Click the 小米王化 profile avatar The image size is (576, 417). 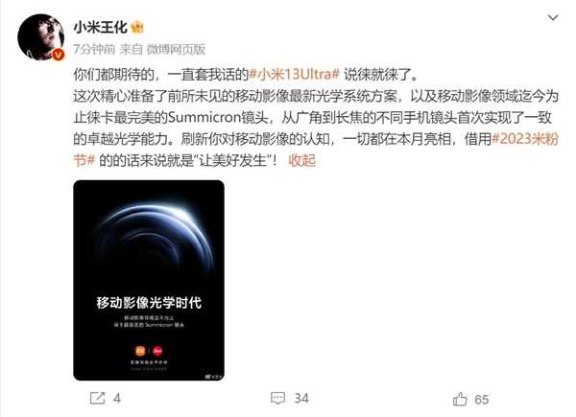pyautogui.click(x=40, y=37)
